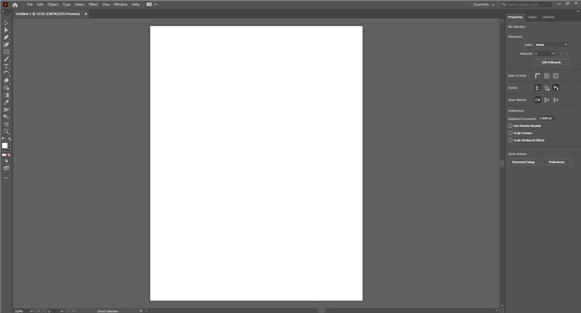Enable Scale Strokes & Effects checkbox
Screen dimensions: 581x313
511,140
